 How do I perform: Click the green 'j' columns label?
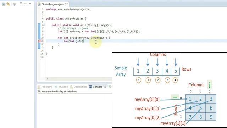pos(210,85)
